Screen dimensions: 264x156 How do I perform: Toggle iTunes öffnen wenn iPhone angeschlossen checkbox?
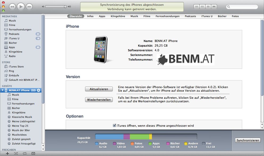click(x=114, y=125)
